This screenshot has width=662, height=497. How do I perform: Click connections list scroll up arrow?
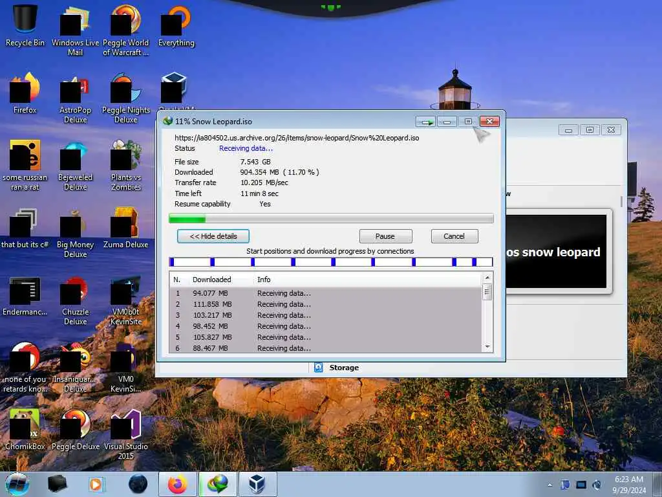(x=487, y=278)
